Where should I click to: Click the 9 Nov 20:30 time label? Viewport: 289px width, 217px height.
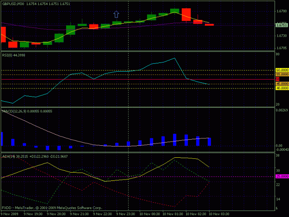point(56,214)
